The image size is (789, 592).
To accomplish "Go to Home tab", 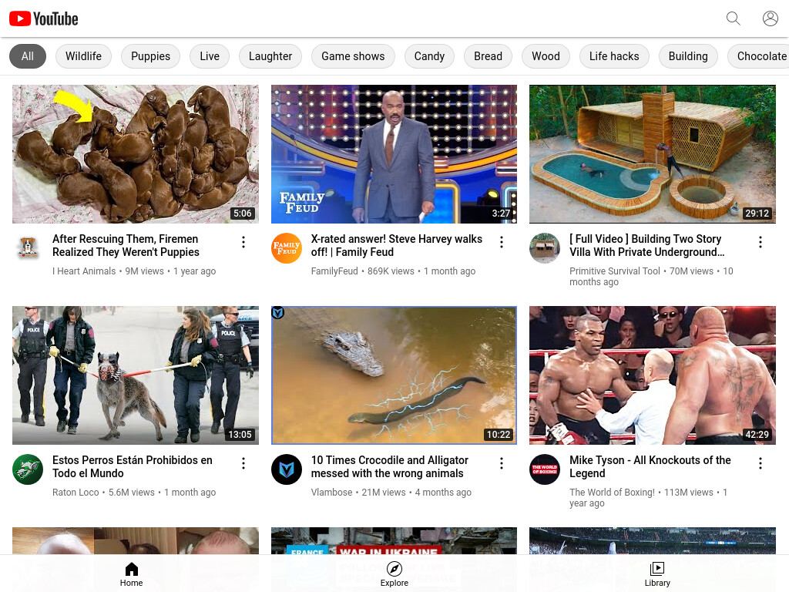I will tap(131, 573).
